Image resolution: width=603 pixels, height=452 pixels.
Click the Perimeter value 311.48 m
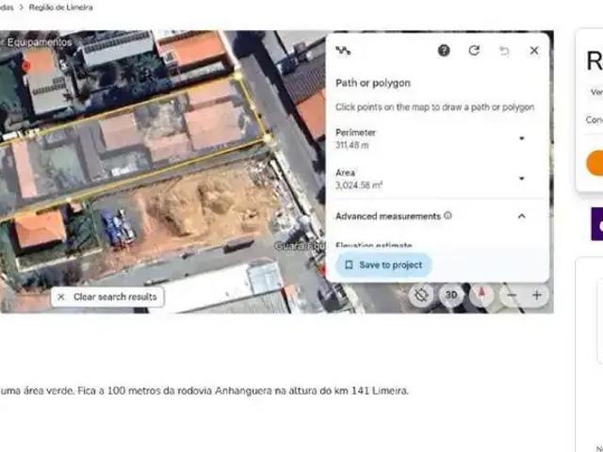tap(351, 145)
